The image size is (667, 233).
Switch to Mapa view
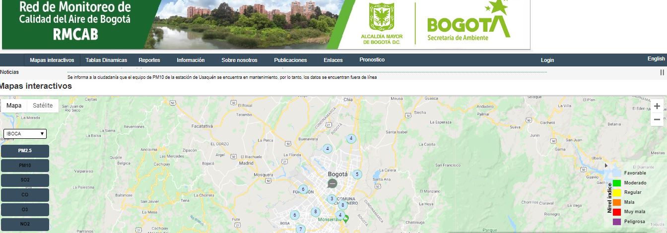[14, 106]
